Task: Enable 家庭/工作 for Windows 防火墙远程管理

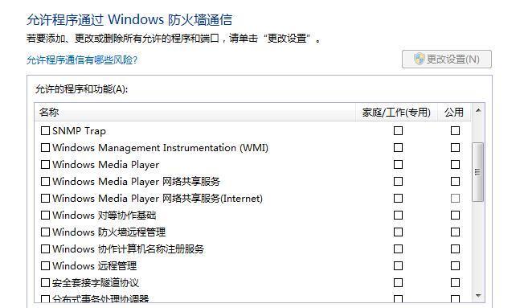Action: [x=398, y=232]
